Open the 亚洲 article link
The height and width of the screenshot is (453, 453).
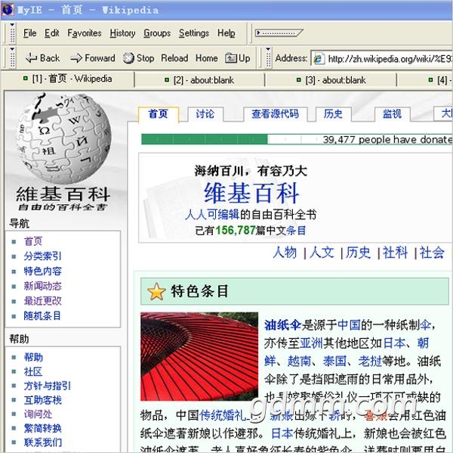(x=311, y=343)
